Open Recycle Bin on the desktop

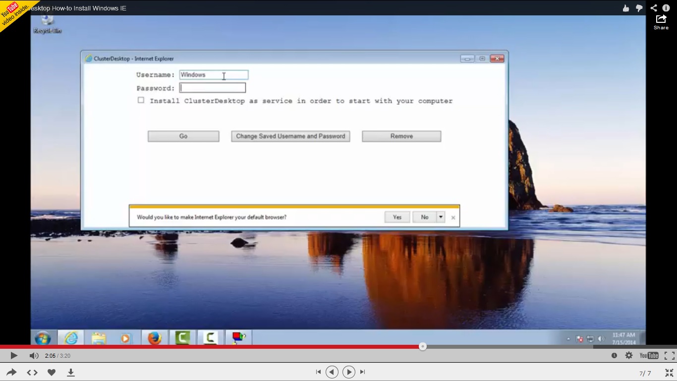tap(48, 24)
